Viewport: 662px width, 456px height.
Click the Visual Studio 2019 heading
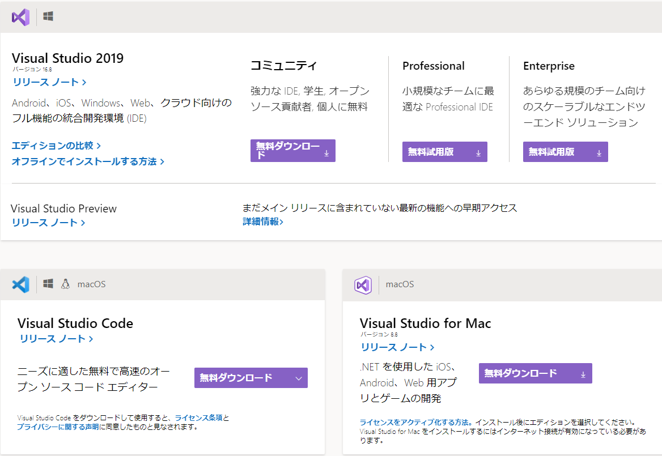(x=67, y=58)
